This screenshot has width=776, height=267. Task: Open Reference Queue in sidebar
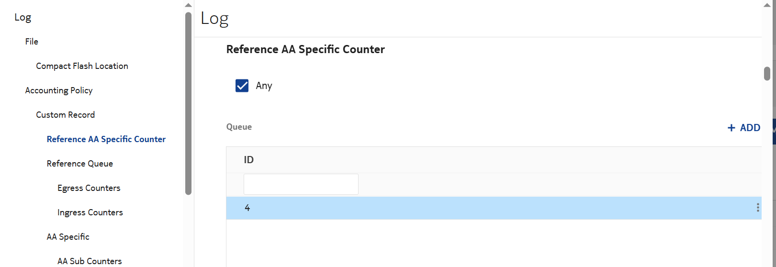tap(80, 164)
